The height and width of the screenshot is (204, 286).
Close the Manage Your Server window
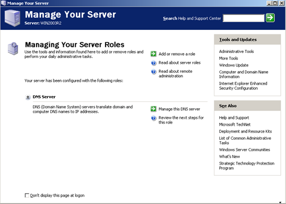tap(281, 3)
